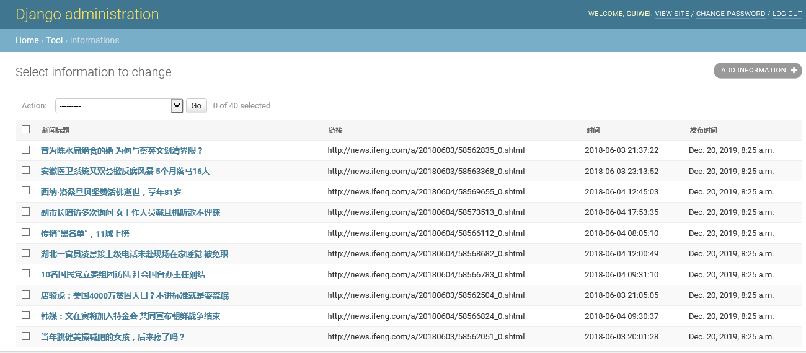Click the URL ending 58568682_0.shtml
The width and height of the screenshot is (806, 353).
[426, 254]
